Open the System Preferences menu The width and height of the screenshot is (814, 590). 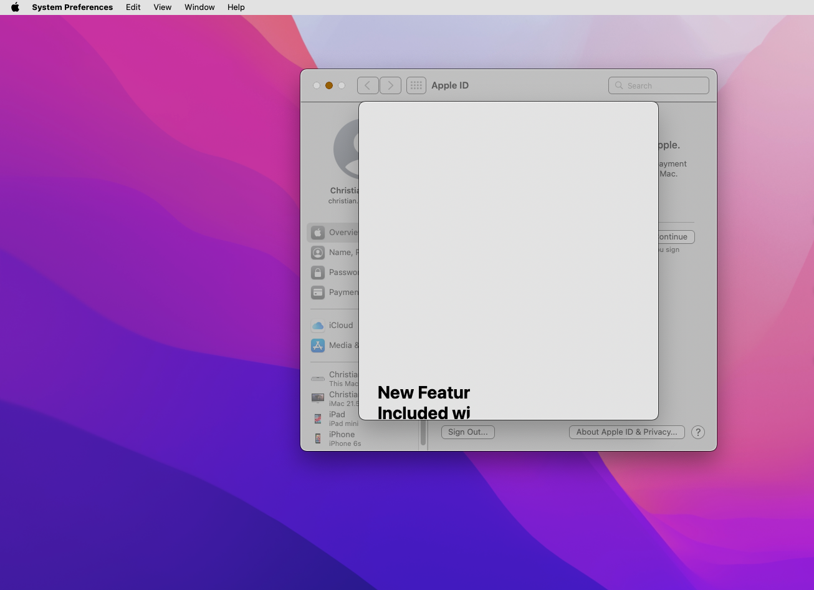click(x=72, y=7)
